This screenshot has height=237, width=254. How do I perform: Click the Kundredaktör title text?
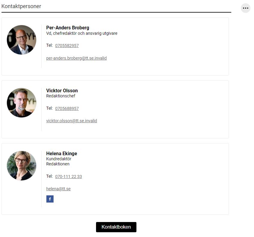coord(59,159)
